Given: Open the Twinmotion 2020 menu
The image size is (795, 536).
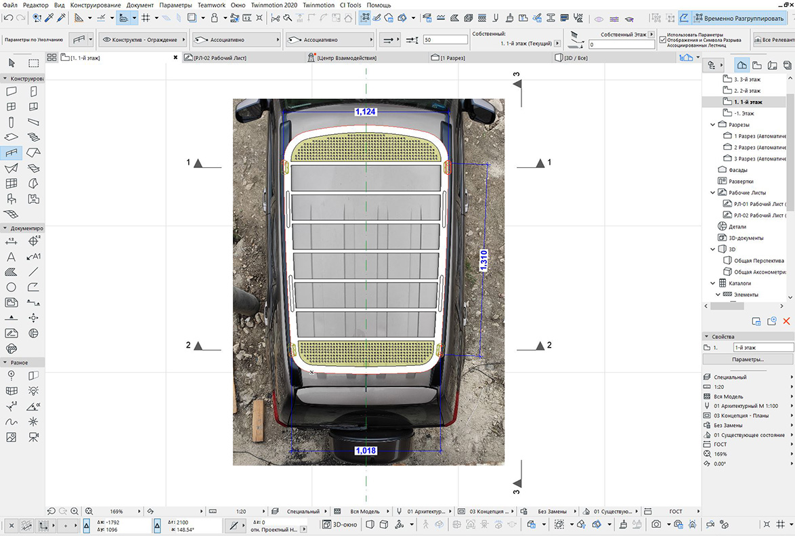Looking at the screenshot, I should (x=274, y=5).
